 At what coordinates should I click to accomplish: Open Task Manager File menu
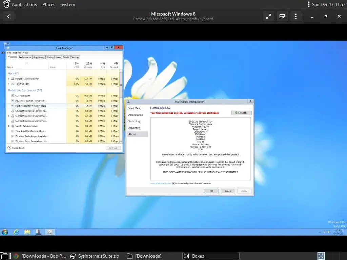(9, 52)
